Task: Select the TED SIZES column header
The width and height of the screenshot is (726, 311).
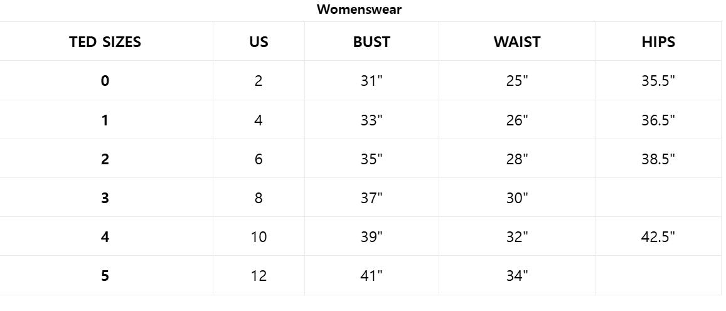Action: coord(105,42)
